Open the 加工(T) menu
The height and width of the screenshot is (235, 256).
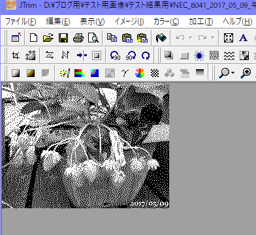[x=200, y=22]
